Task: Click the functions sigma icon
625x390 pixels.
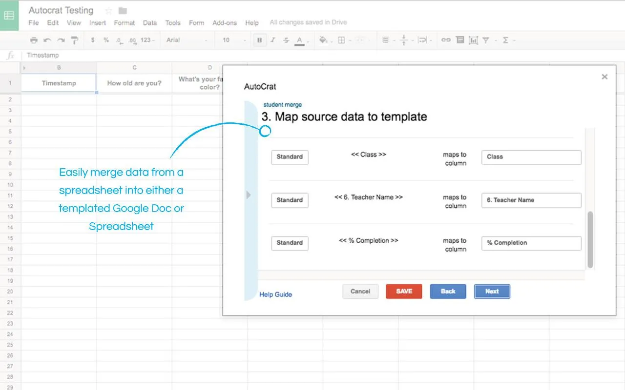Action: 505,40
